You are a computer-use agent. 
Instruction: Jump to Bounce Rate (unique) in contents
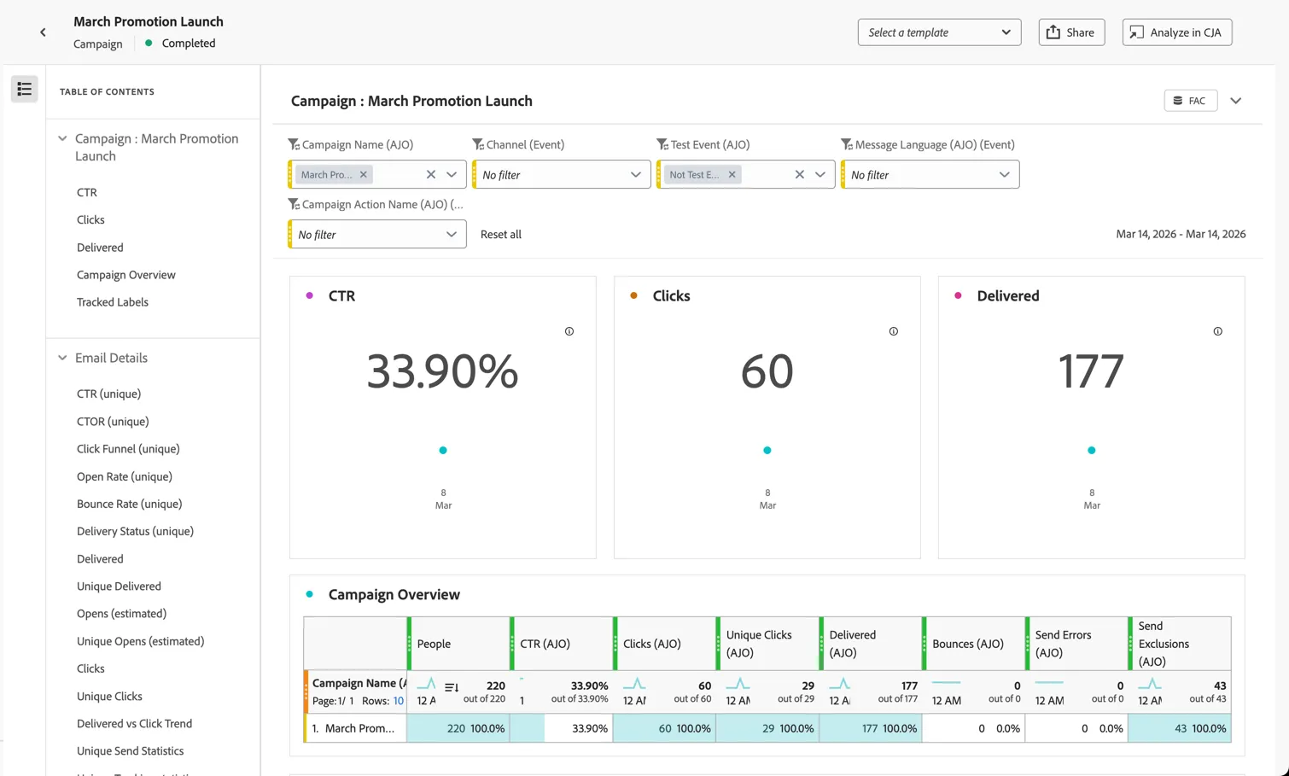coord(130,504)
